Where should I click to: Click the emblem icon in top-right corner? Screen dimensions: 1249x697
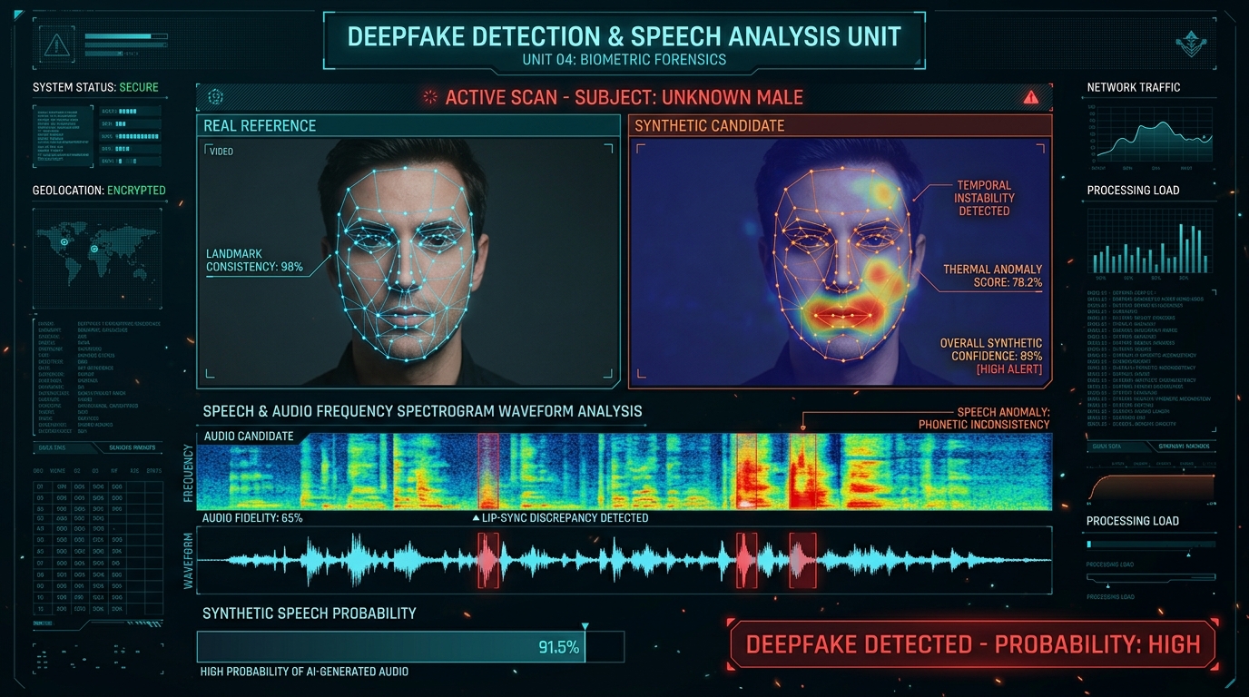tap(1189, 43)
